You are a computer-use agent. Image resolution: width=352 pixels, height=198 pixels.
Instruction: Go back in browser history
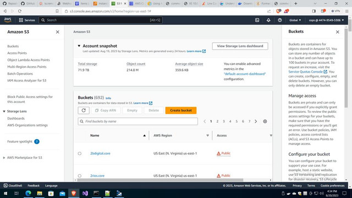point(5,11)
